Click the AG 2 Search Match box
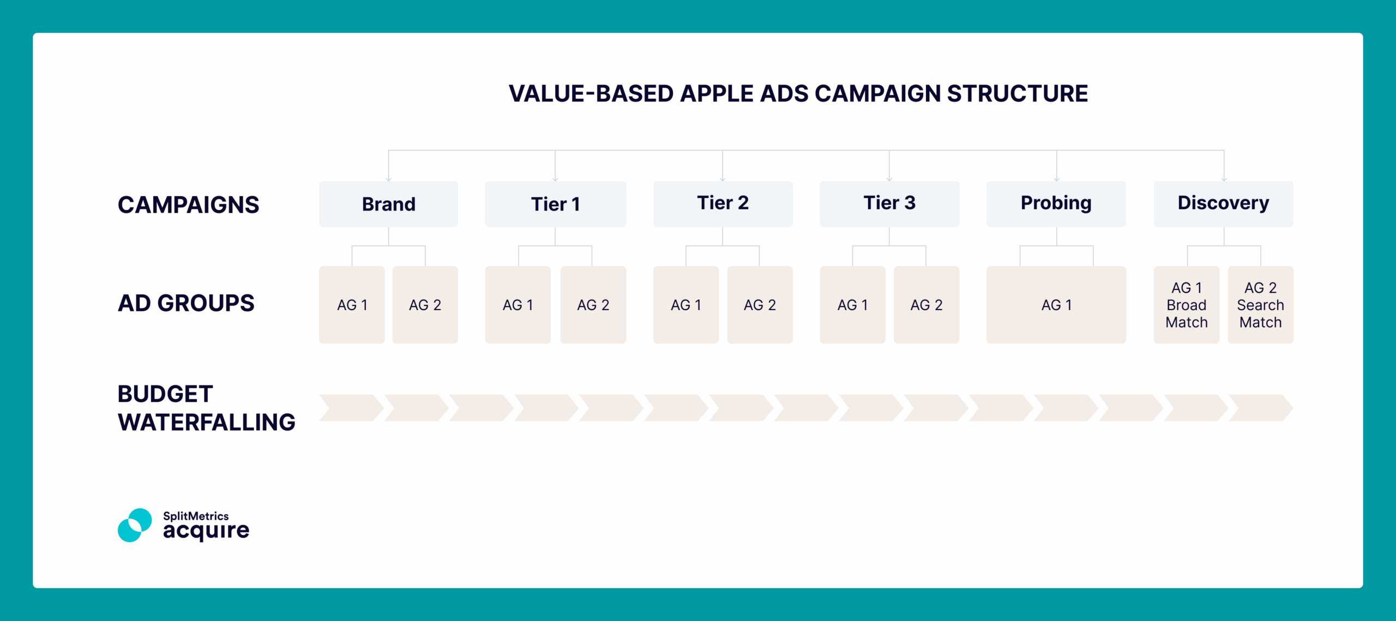 click(1260, 305)
